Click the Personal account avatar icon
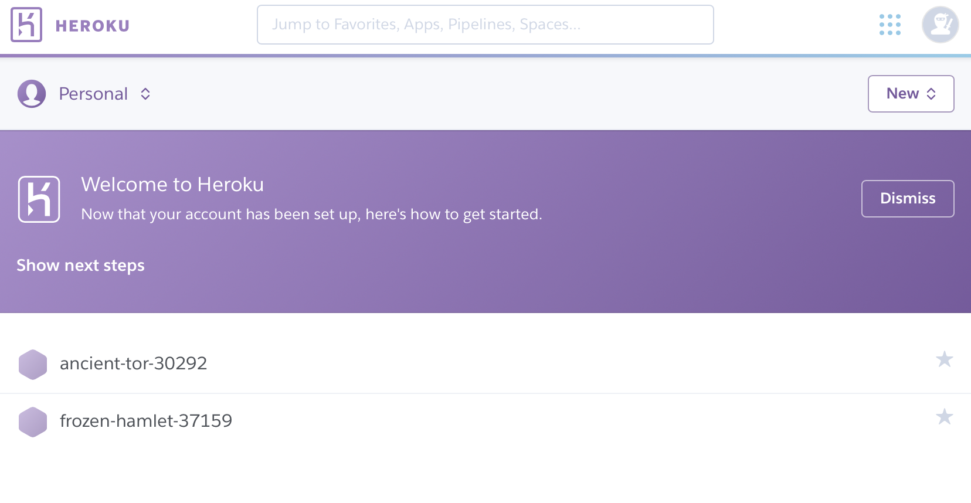 coord(32,94)
